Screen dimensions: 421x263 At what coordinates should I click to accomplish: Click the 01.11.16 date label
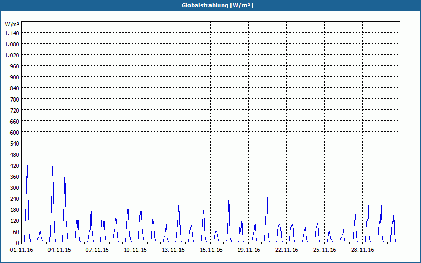tap(22, 250)
